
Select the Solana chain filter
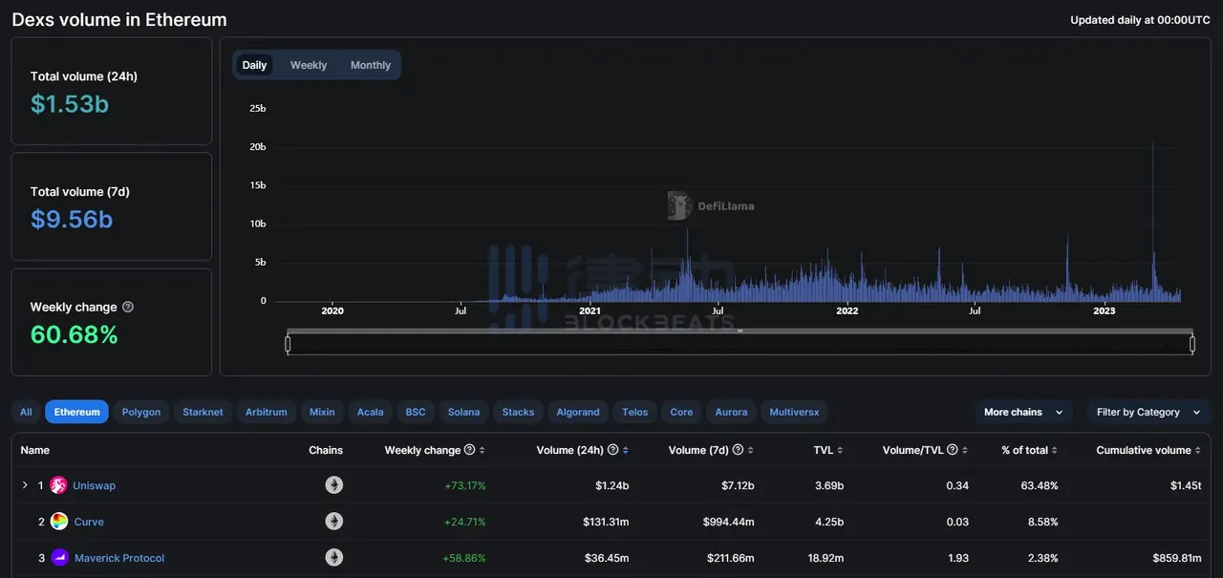pos(463,412)
